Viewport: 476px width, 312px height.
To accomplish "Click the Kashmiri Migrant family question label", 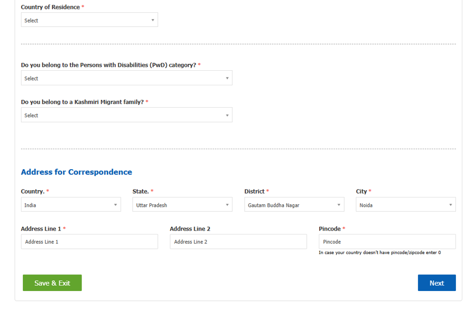I will click(83, 102).
